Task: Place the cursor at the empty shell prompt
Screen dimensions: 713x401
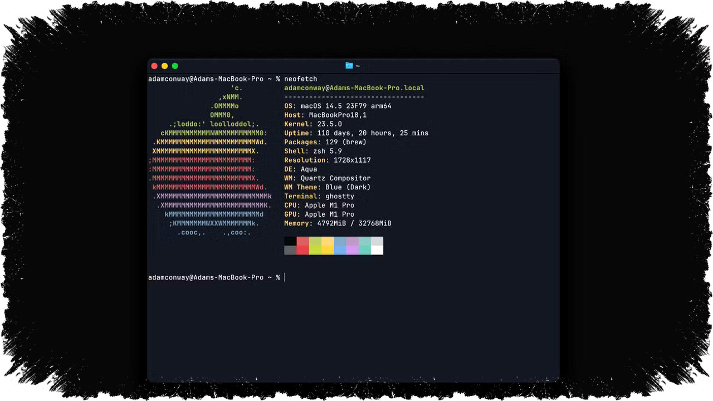Action: click(285, 277)
